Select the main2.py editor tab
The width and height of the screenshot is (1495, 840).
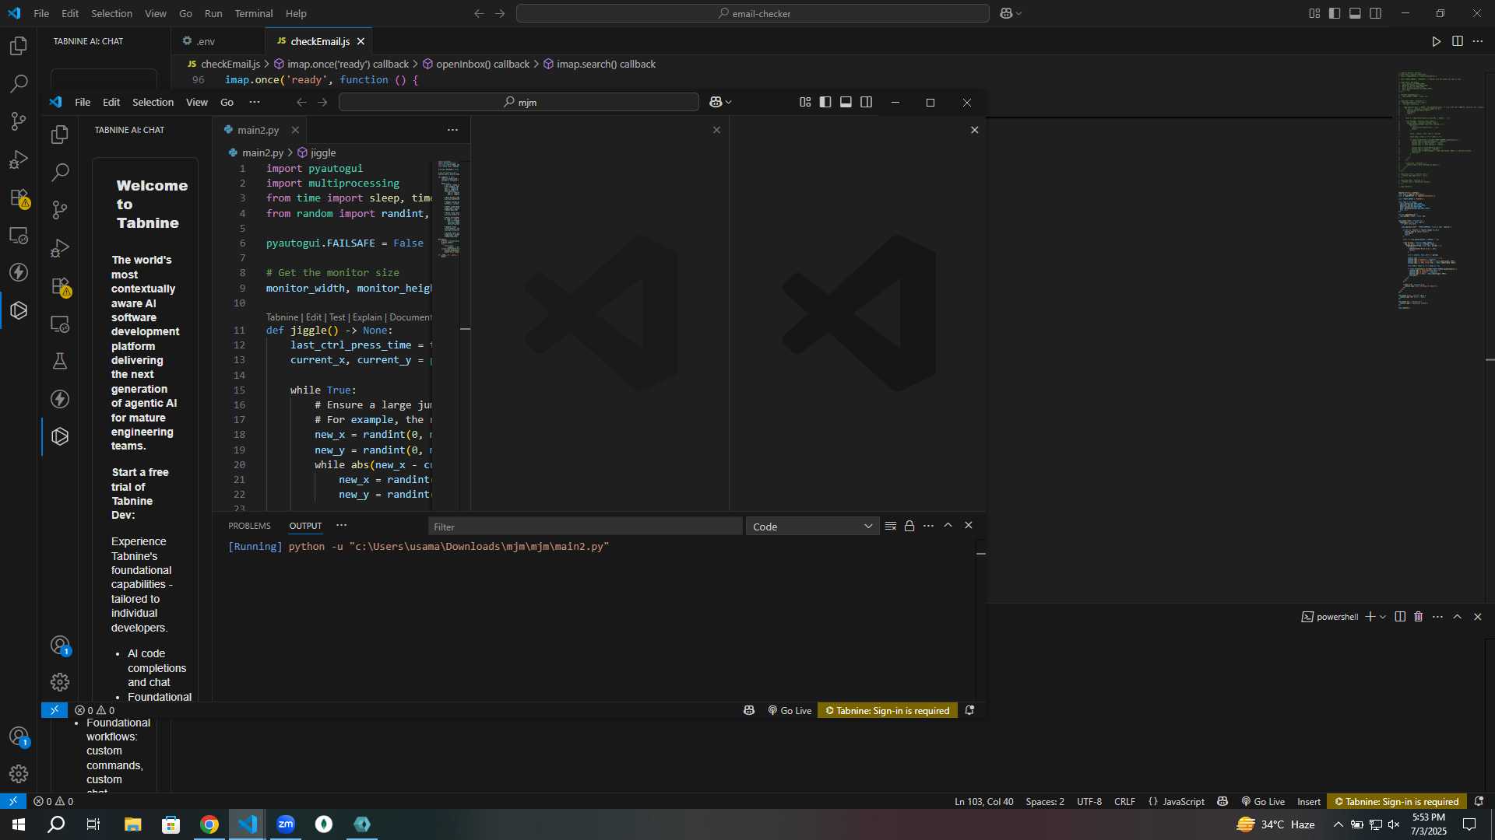258,130
